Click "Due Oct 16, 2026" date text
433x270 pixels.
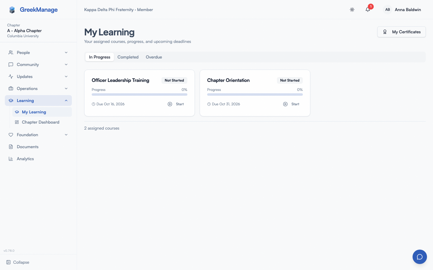(x=110, y=104)
